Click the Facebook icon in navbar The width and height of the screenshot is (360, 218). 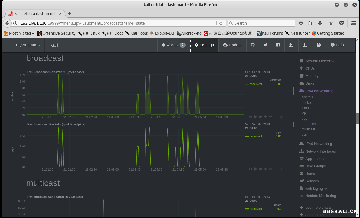point(278,45)
